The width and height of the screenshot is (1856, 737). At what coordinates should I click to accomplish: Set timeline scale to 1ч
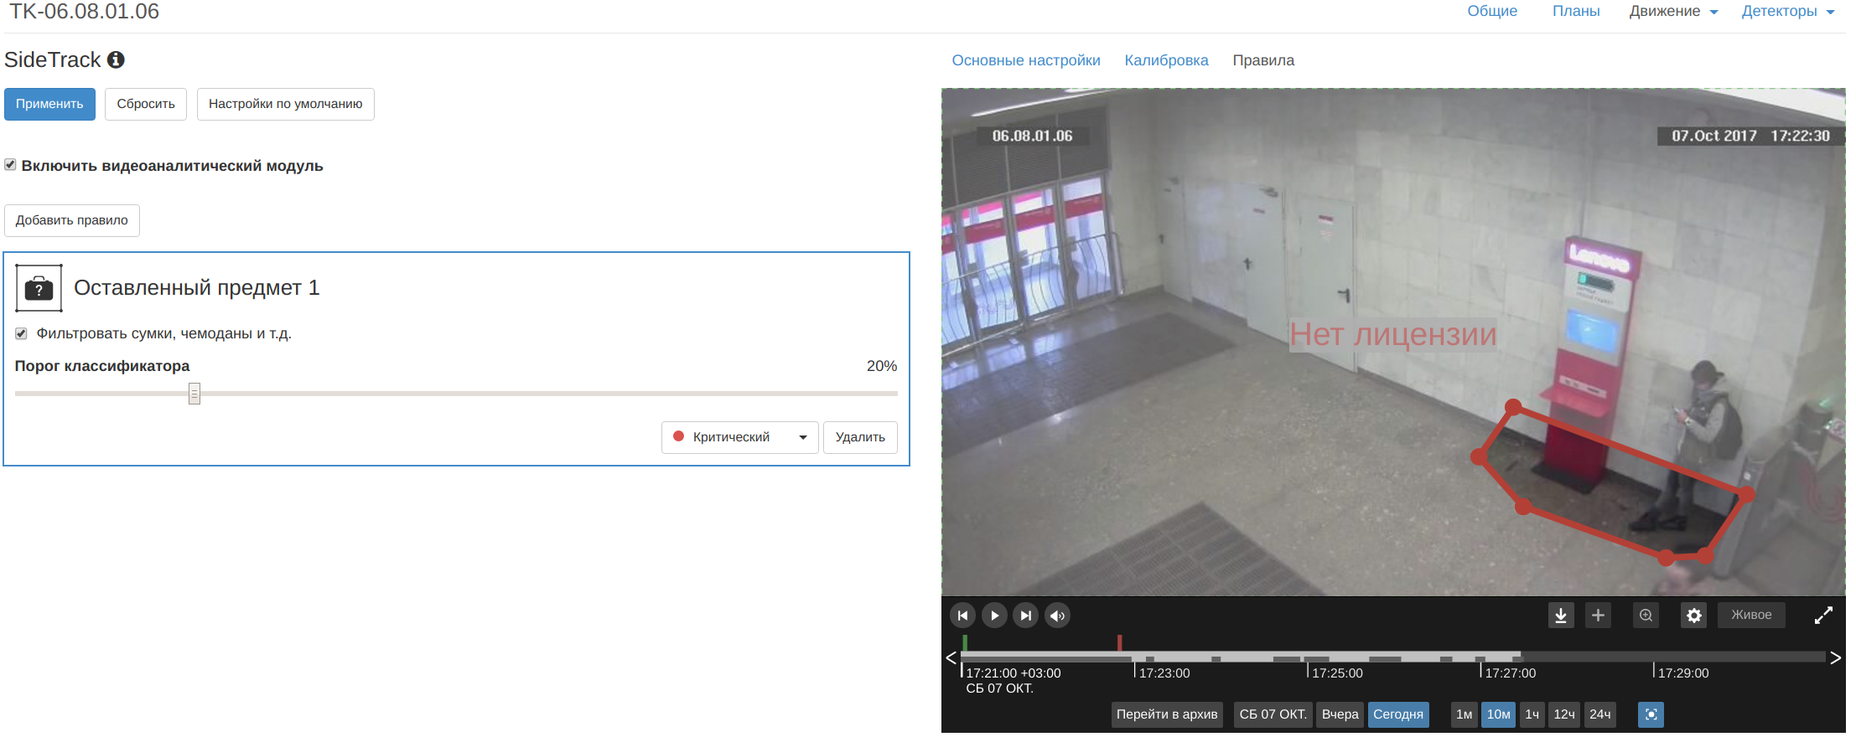[1532, 714]
